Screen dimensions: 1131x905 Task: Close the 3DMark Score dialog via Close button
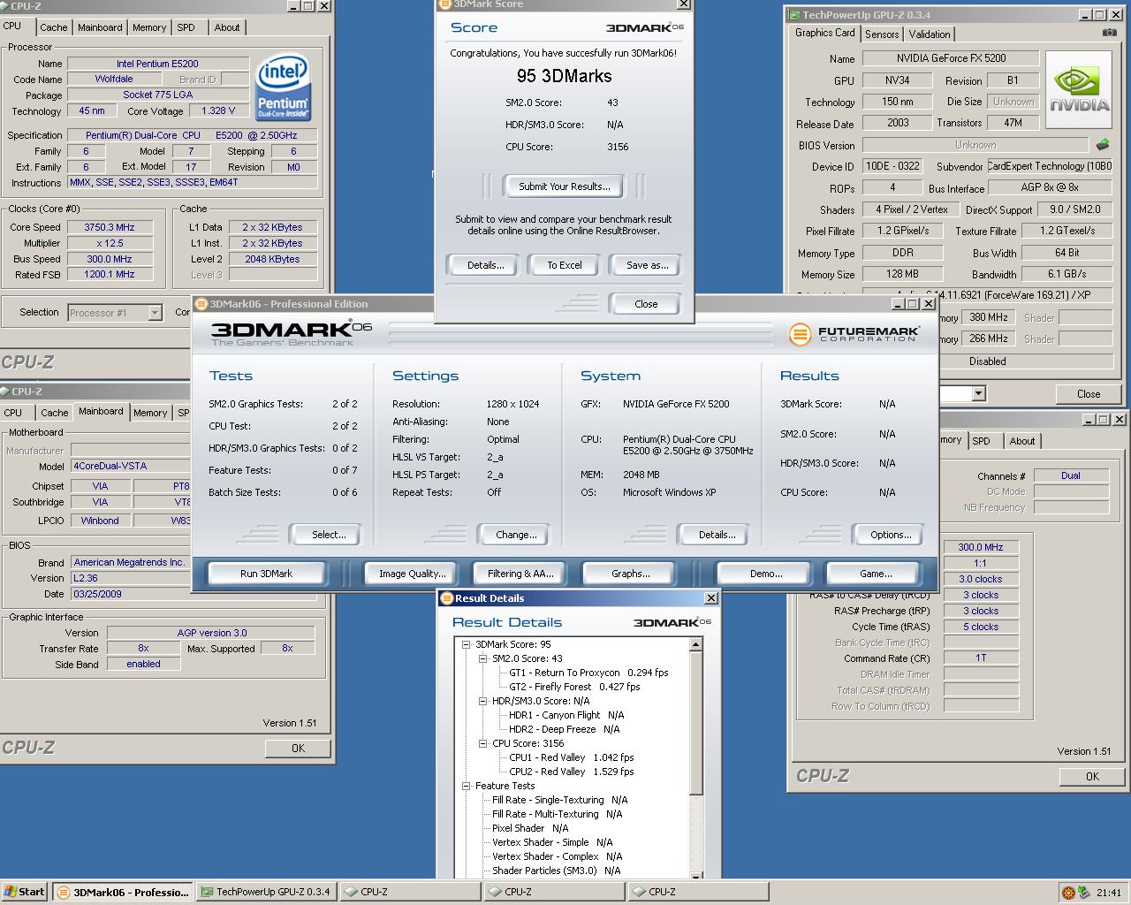646,304
